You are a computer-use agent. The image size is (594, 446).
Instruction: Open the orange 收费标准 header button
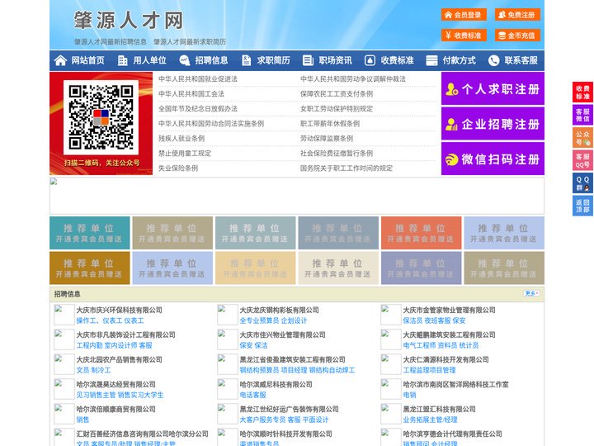(464, 36)
